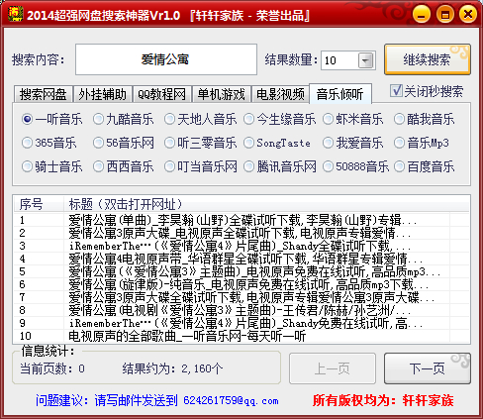Select result 10 电视原声的全部歌曲
Image resolution: width=483 pixels, height=419 pixels.
[x=241, y=336]
